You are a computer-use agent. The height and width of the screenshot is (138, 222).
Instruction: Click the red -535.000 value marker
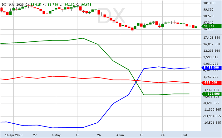point(211,83)
